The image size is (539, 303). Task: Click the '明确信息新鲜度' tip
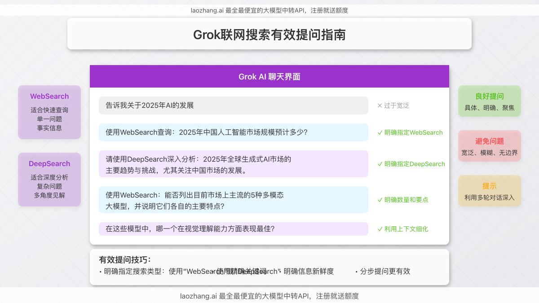[x=307, y=271]
